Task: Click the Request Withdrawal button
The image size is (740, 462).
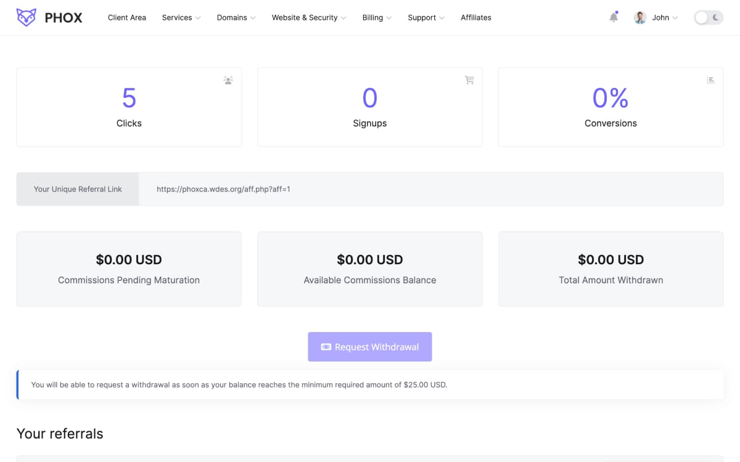Action: coord(370,347)
